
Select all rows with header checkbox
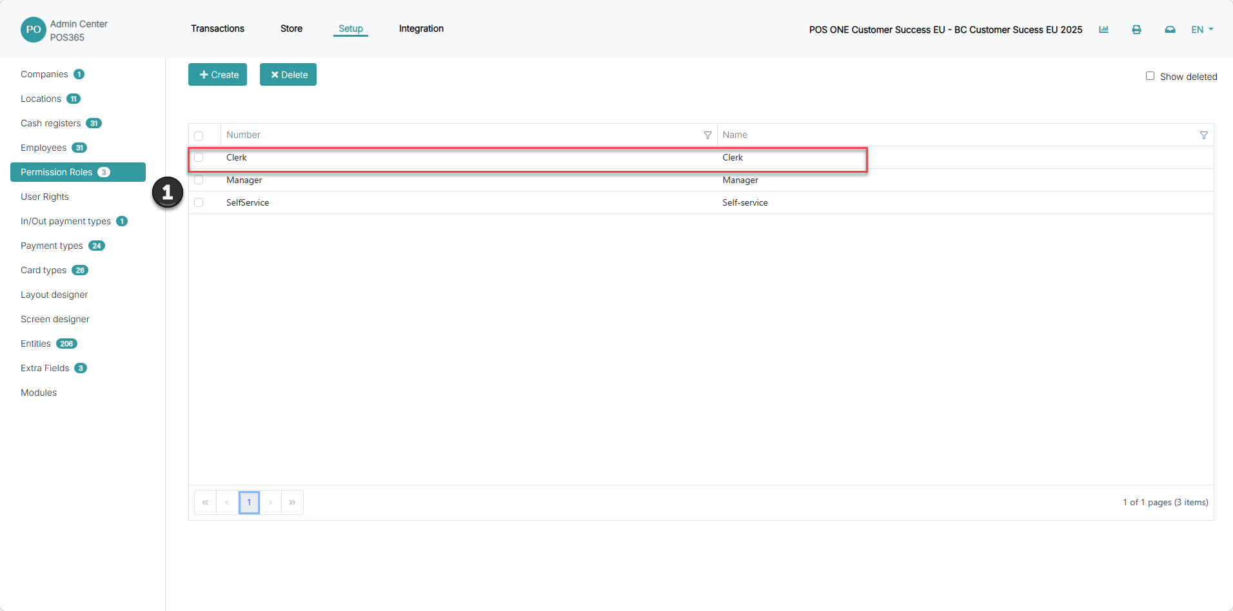pos(199,136)
